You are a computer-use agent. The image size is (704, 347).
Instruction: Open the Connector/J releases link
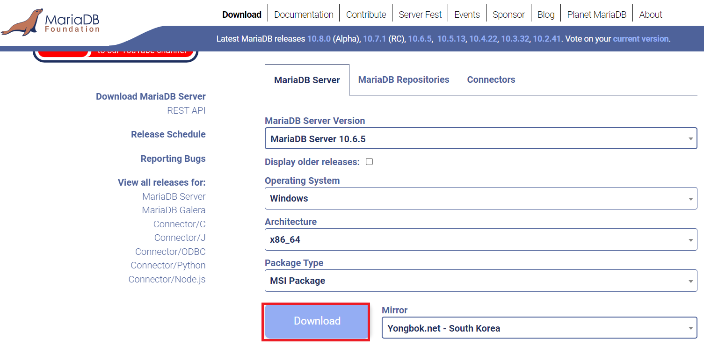coord(180,238)
